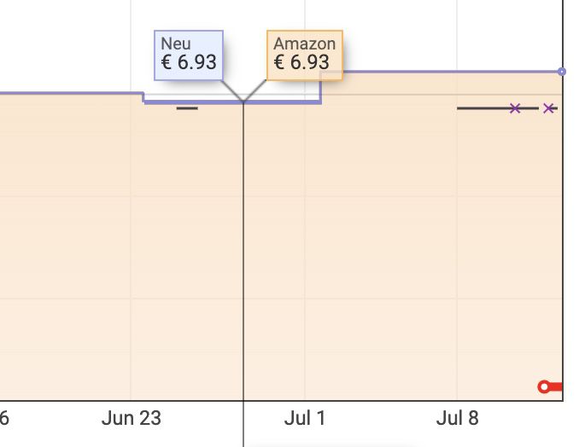
Task: Click the upper purple price line past Jul 1
Action: point(440,72)
